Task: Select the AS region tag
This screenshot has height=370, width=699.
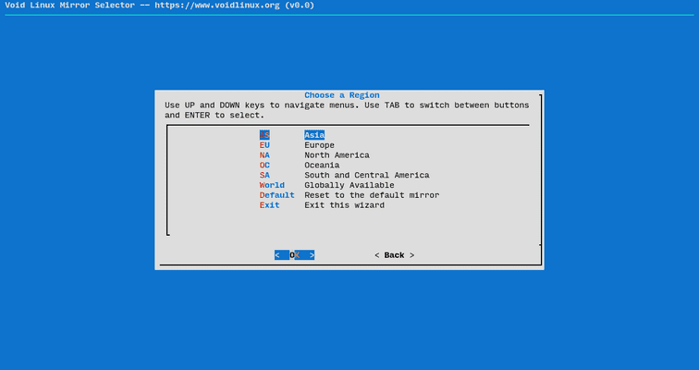Action: [264, 135]
